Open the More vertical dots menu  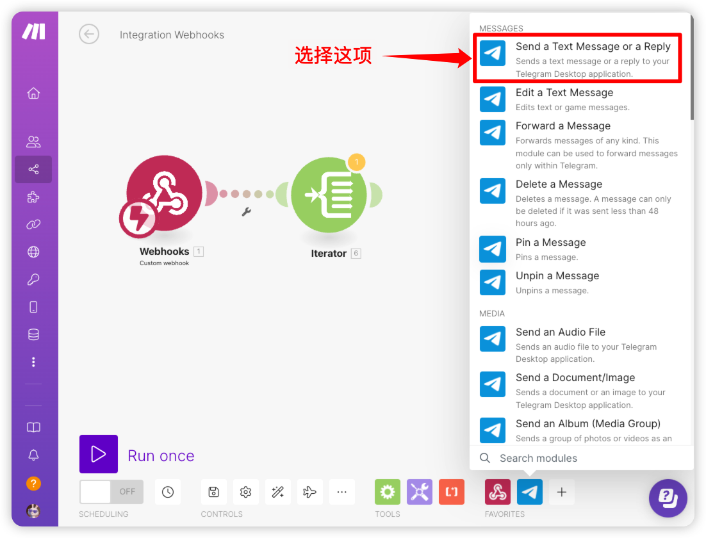coord(33,362)
